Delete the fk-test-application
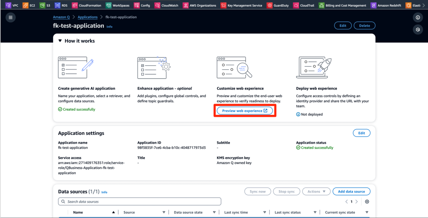428x218 pixels. coord(365,26)
